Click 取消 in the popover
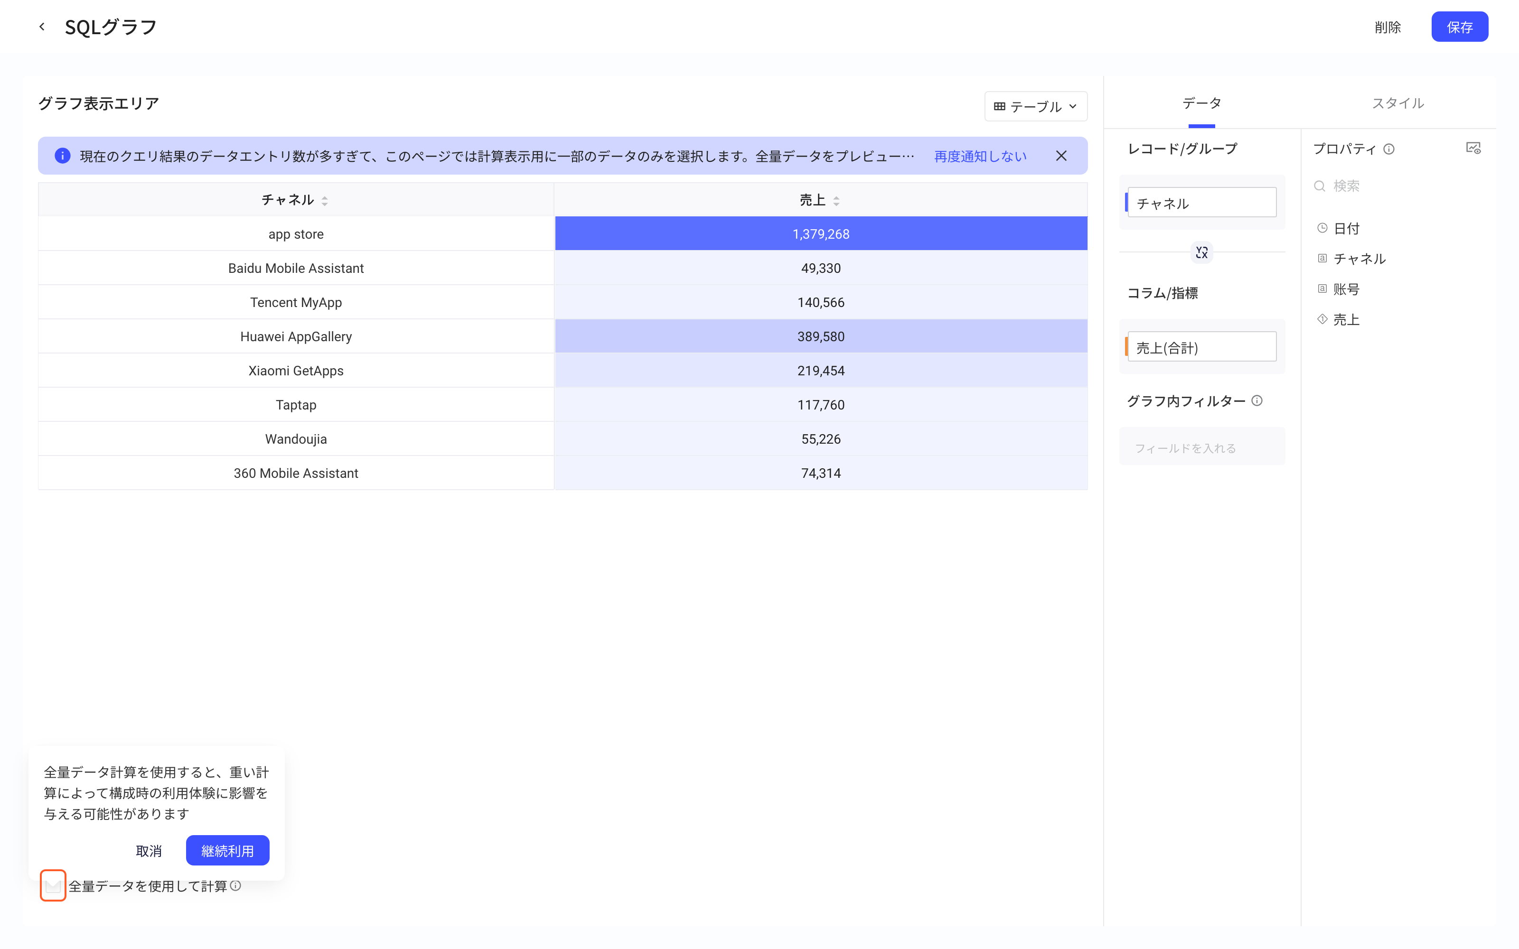 149,850
